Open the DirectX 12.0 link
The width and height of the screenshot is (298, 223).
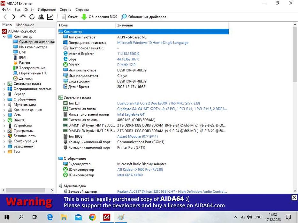[x=126, y=65]
